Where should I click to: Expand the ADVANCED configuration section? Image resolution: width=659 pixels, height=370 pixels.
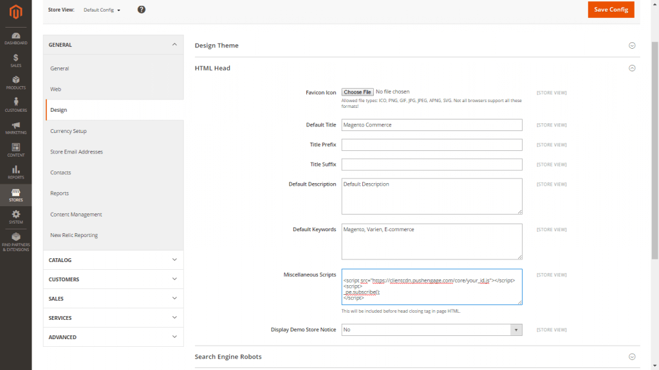point(113,337)
